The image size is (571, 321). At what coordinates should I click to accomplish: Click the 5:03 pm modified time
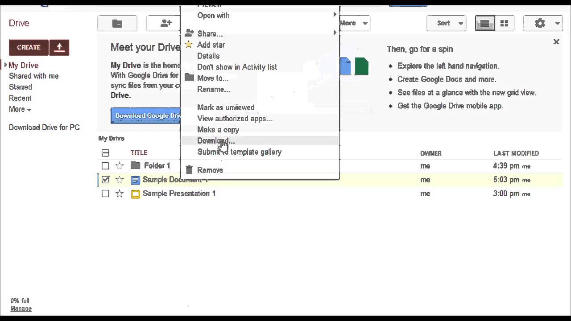pos(506,180)
